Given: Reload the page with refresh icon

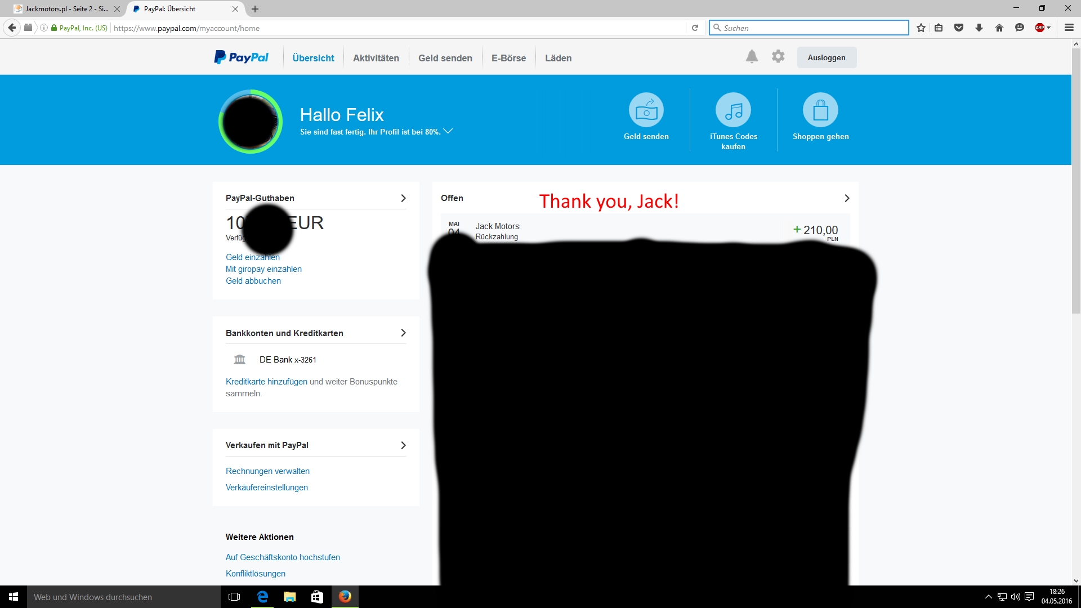Looking at the screenshot, I should (x=695, y=28).
